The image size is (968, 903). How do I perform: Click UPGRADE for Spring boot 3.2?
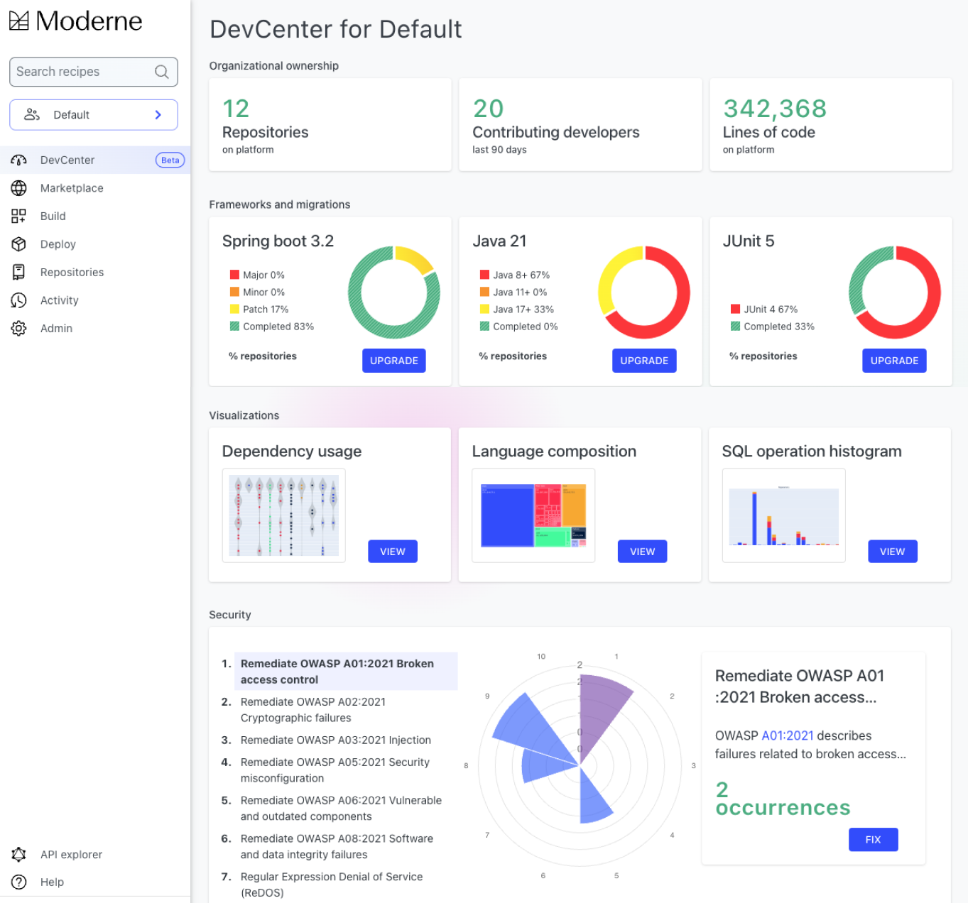click(394, 361)
